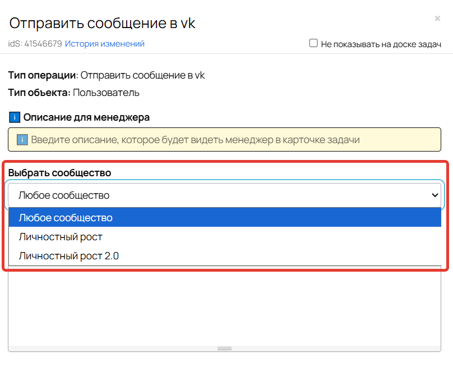453x380 pixels.
Task: Open the "История изменений" link
Action: pos(105,42)
